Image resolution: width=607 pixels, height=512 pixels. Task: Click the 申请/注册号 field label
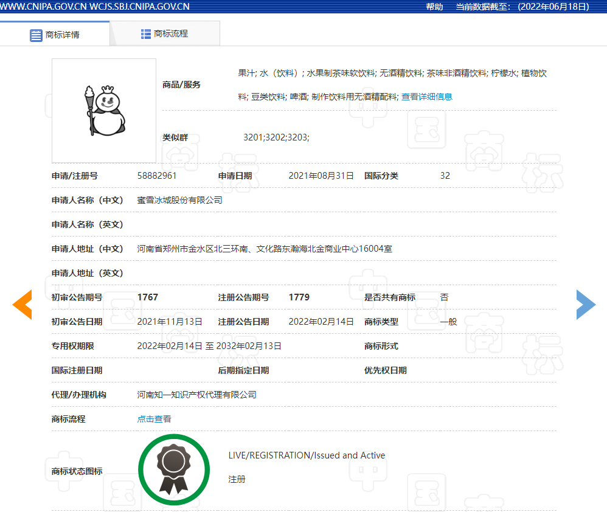[x=75, y=176]
